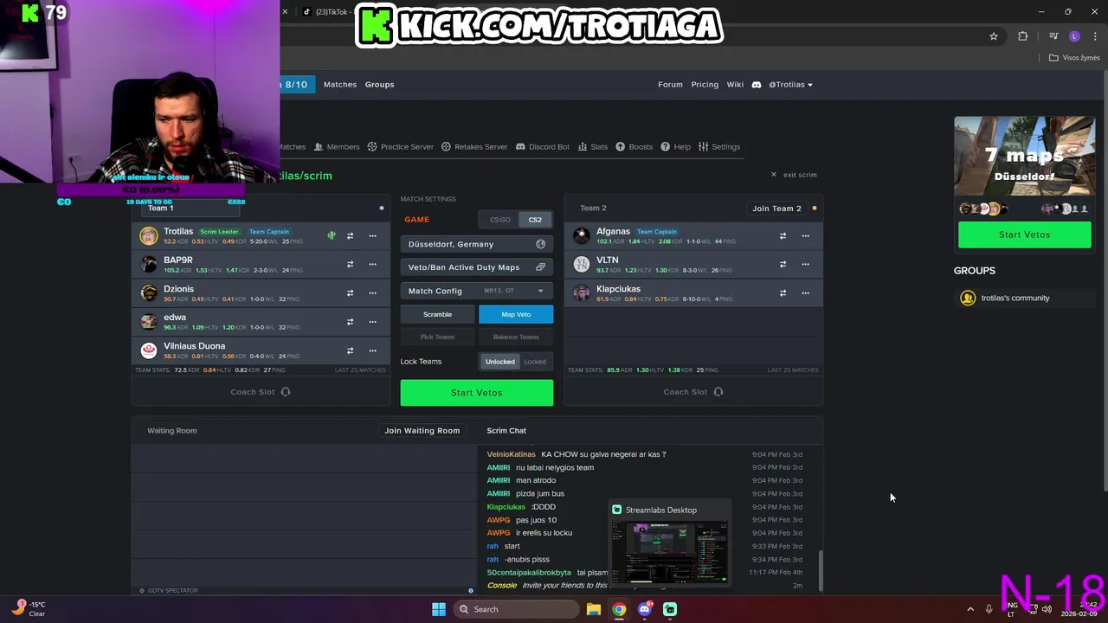Choose the Pick Teams mode
Screen dimensions: 1108x623
click(x=437, y=337)
